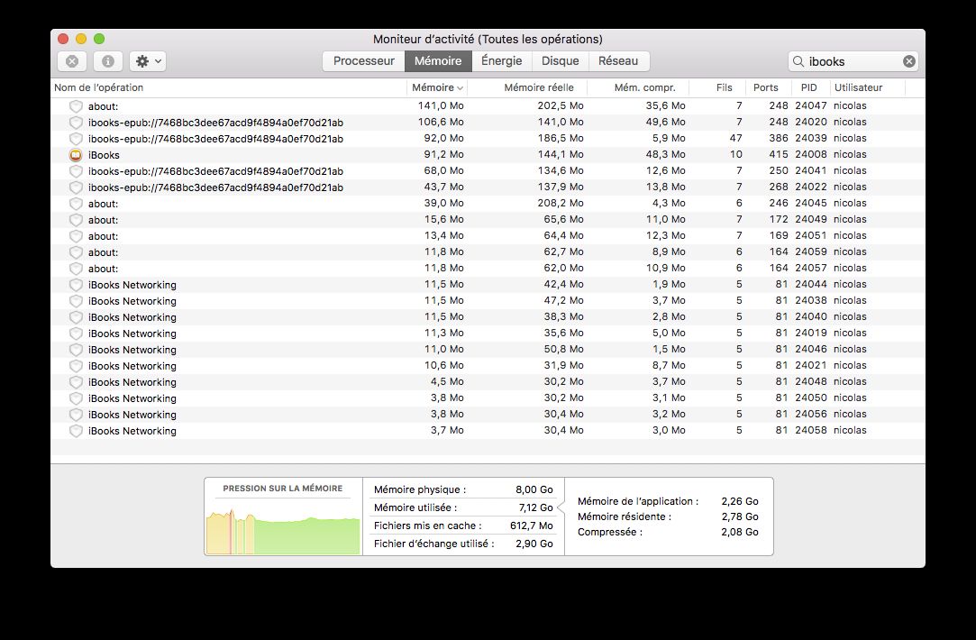This screenshot has width=976, height=640.
Task: Sort by Mémoire réelle column
Action: click(x=527, y=87)
